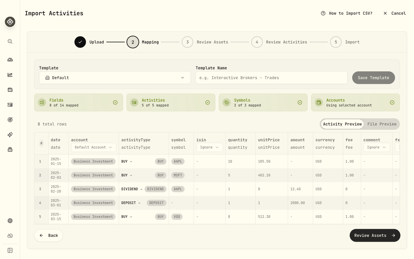Click the check circle on Activities card
The height and width of the screenshot is (259, 414).
(208, 102)
